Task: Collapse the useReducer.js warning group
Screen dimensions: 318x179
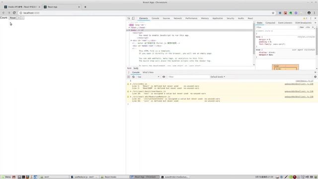Action: [130, 97]
